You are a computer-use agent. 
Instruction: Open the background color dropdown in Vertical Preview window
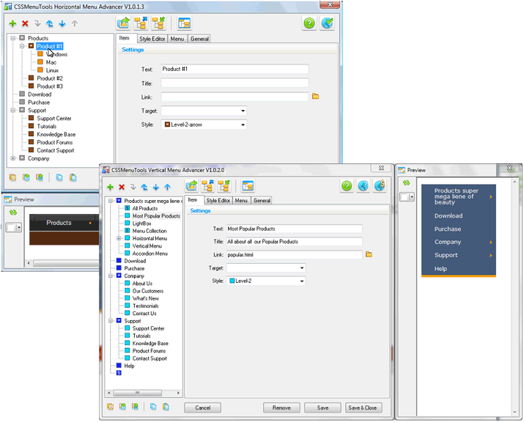point(412,197)
